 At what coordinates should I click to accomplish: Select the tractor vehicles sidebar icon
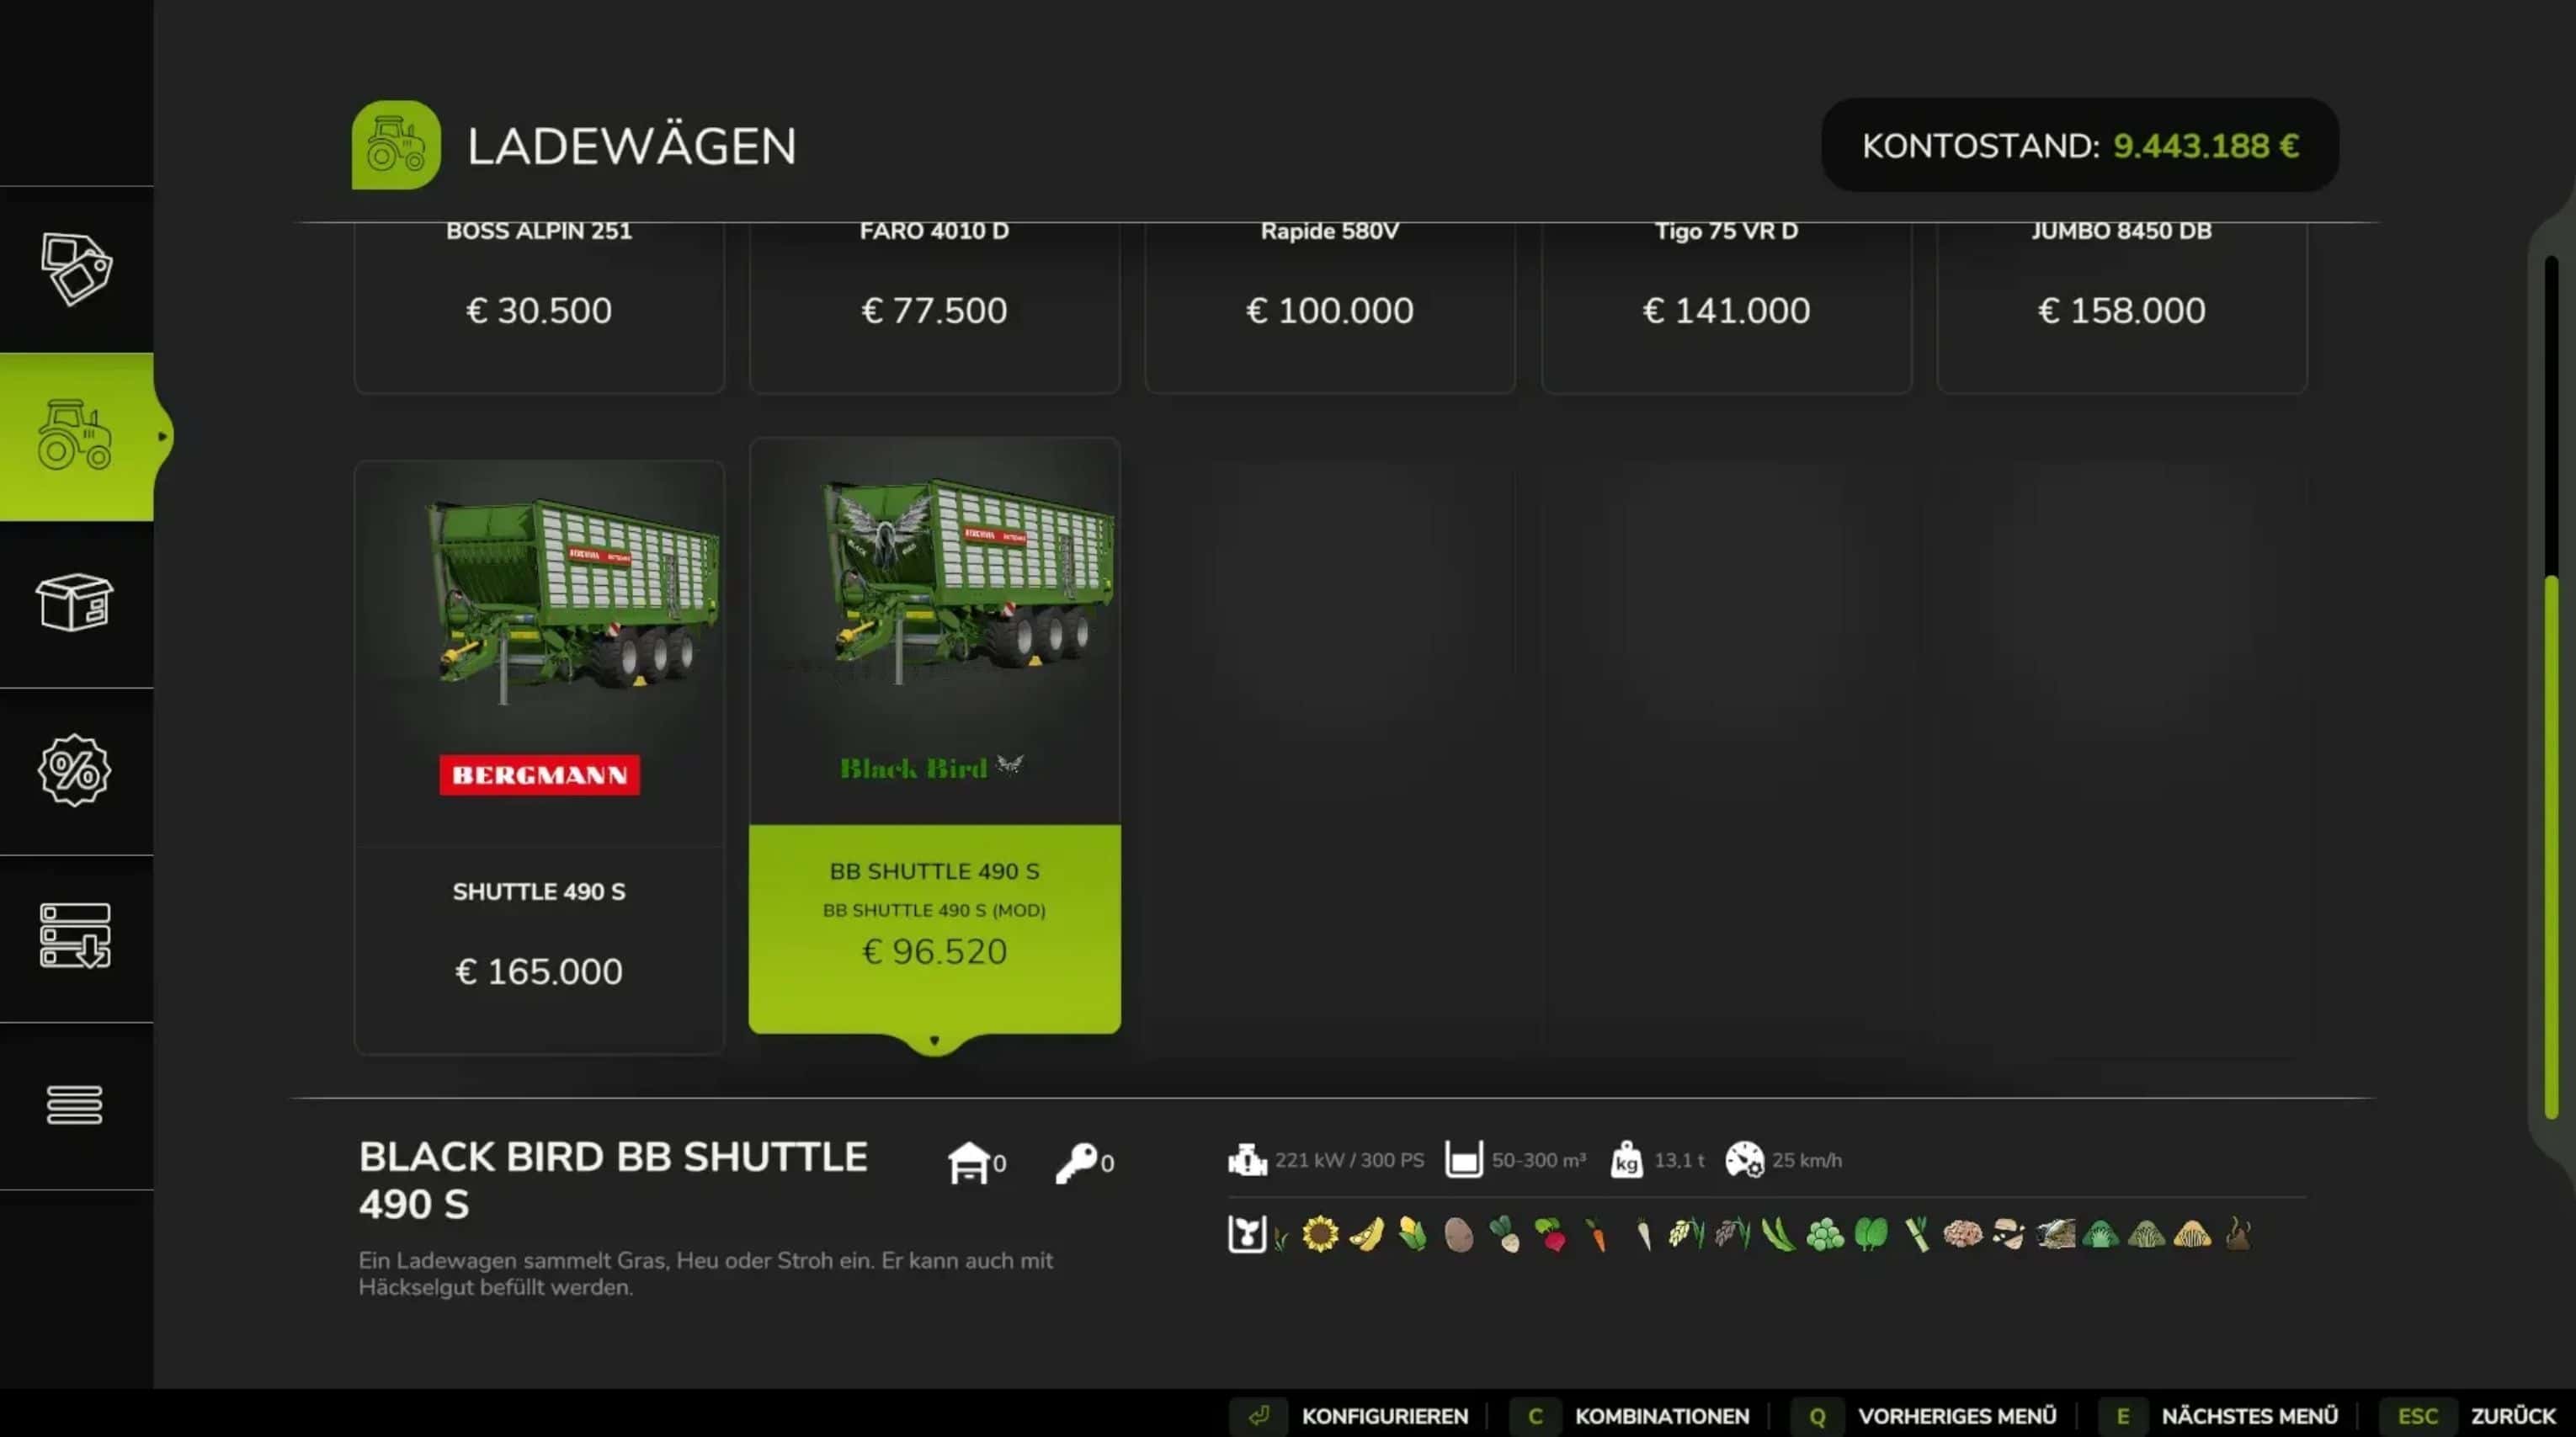point(76,436)
